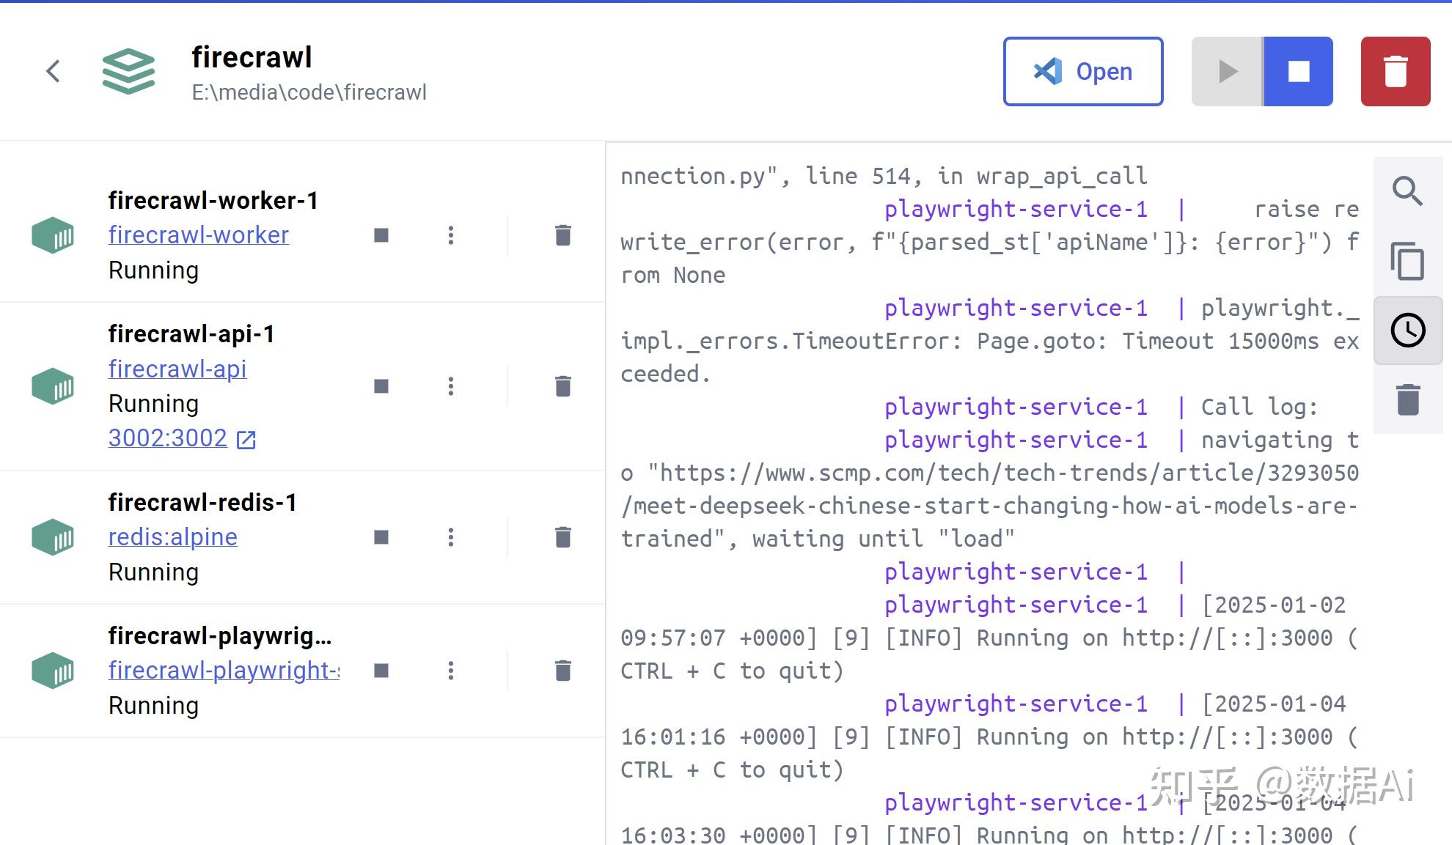1452x845 pixels.
Task: Copy logs to clipboard
Action: point(1407,261)
